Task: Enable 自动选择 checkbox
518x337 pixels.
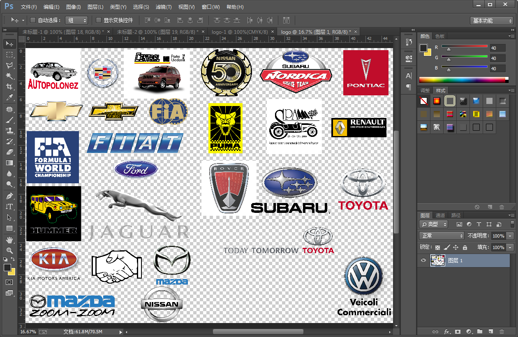Action: tap(33, 20)
